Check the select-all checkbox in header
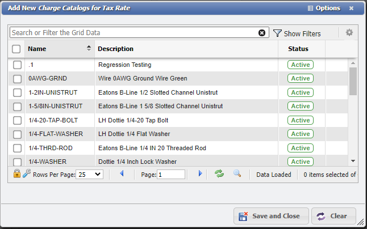 click(16, 49)
